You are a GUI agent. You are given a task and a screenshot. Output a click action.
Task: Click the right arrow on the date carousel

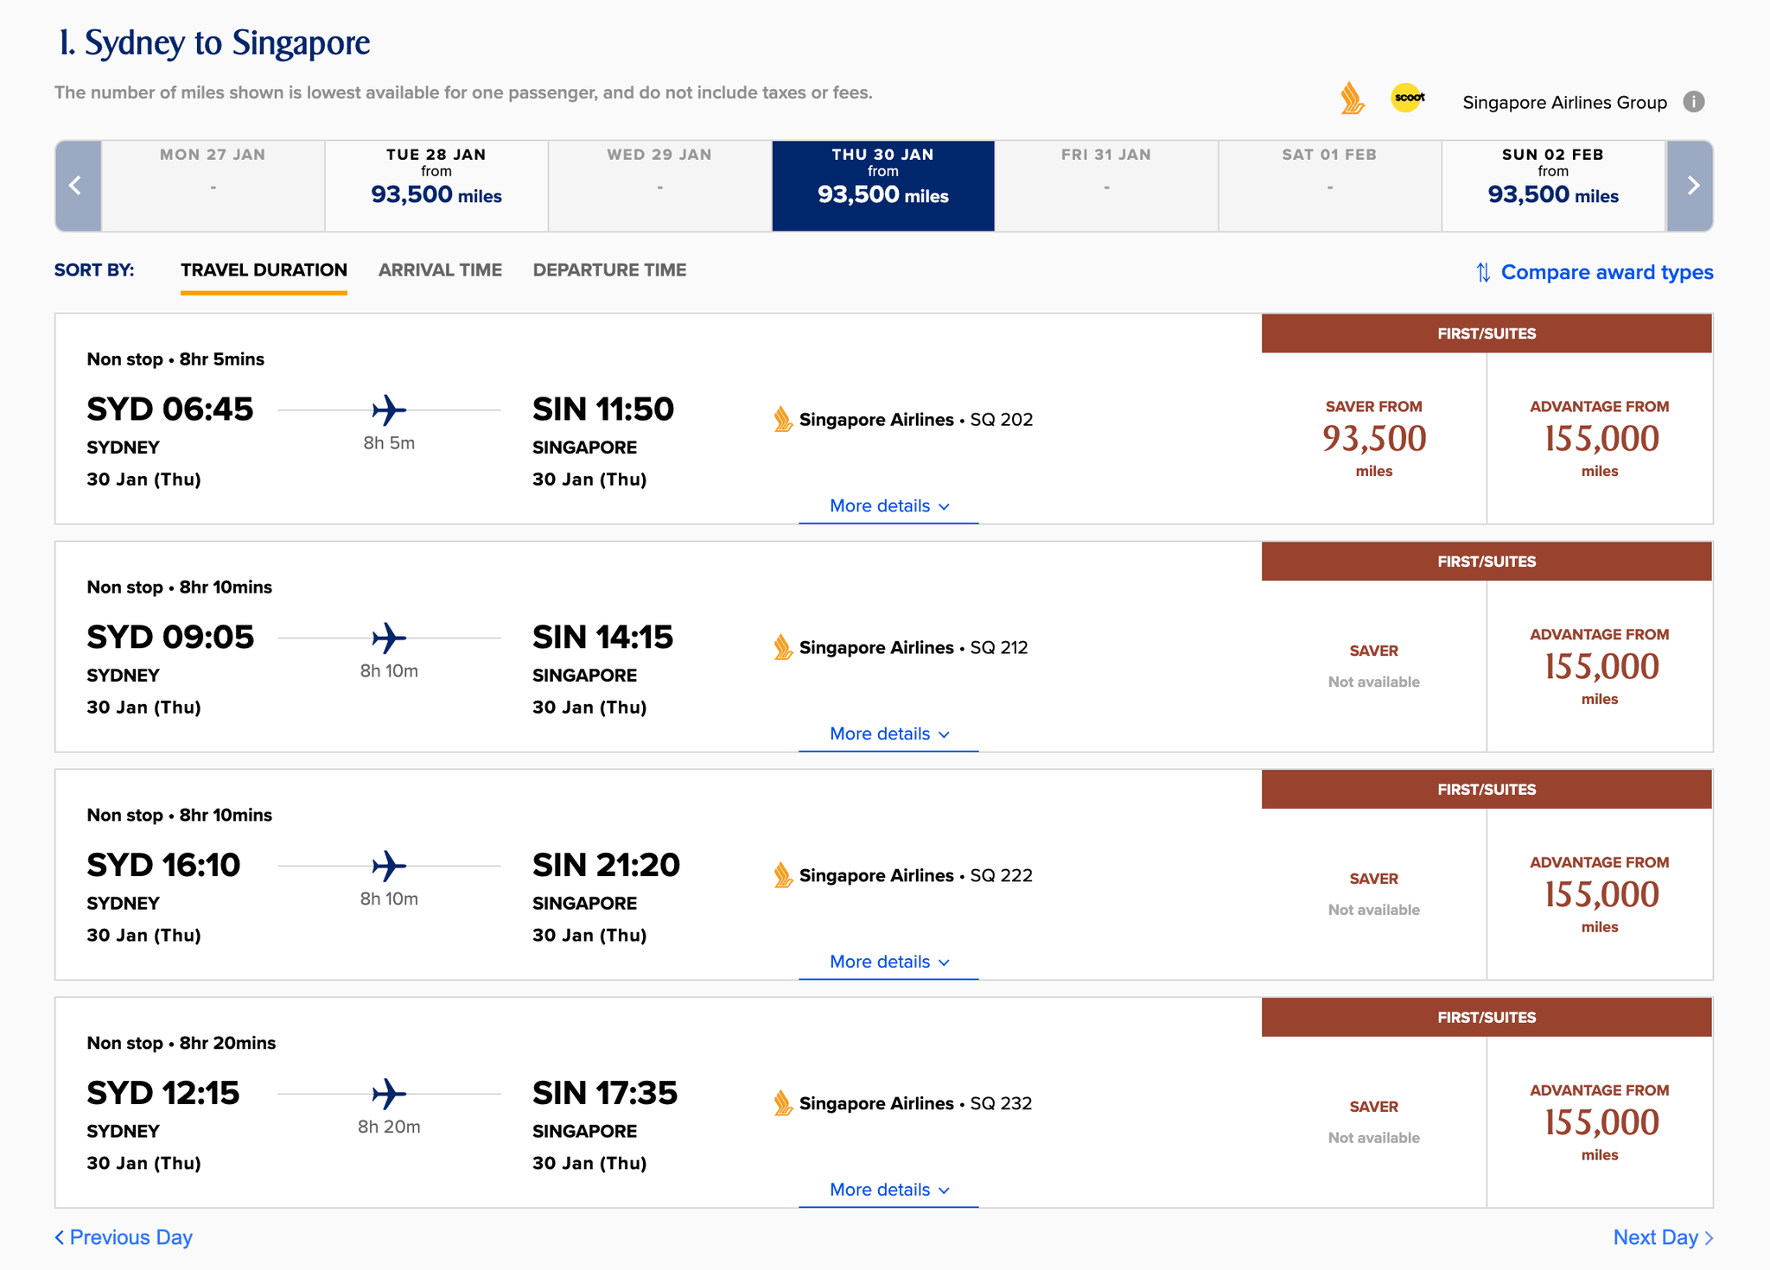pos(1691,186)
